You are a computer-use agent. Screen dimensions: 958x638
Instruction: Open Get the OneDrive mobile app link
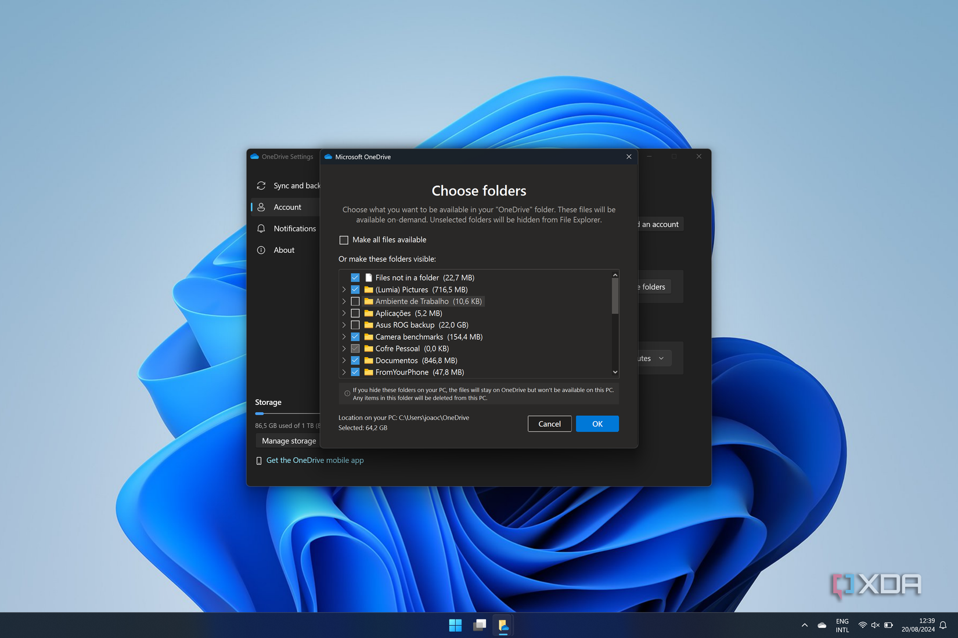click(x=315, y=460)
